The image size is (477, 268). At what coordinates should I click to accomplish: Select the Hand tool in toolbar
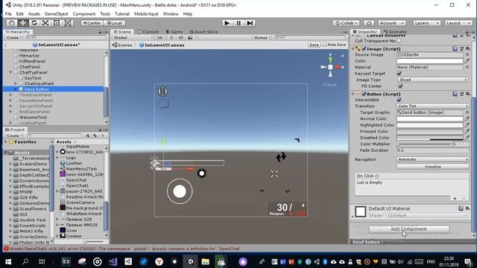(12, 23)
